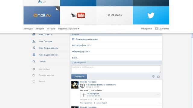This screenshot has height=108, width=193.
Task: Open the Лайфхак nested repost link
Action: pos(94,94)
